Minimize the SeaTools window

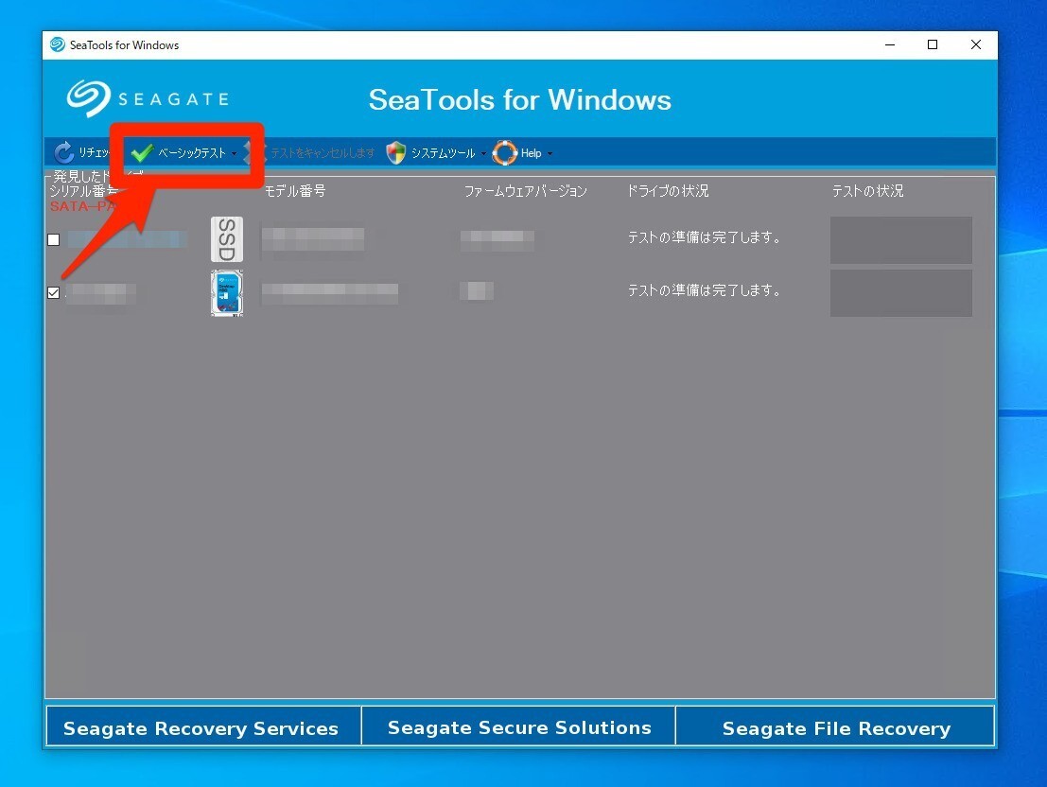click(x=890, y=44)
